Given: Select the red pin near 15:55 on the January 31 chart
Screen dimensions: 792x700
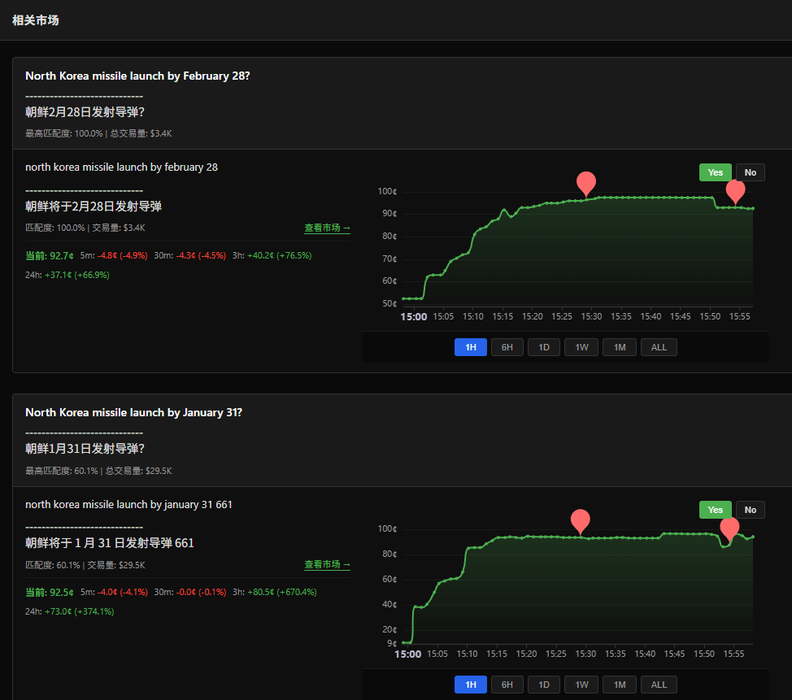Looking at the screenshot, I should tap(729, 527).
